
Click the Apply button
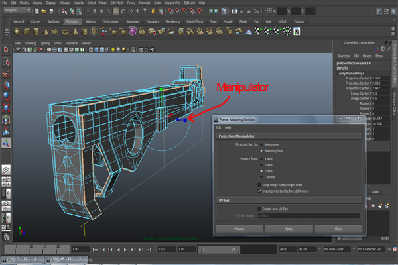point(289,229)
